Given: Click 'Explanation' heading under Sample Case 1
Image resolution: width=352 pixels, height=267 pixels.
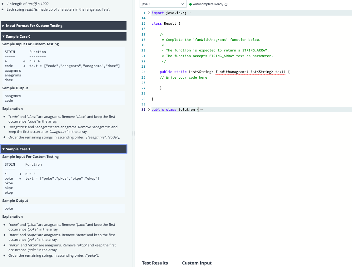Looking at the screenshot, I should pos(12,216).
